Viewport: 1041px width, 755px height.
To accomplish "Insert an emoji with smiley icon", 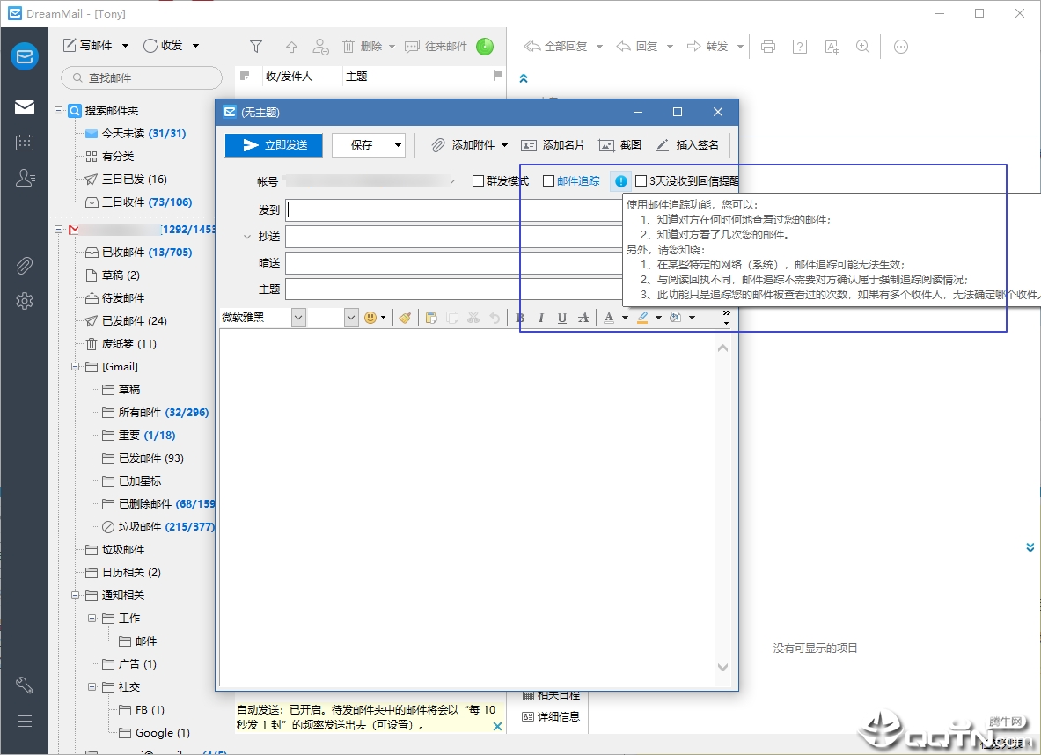I will [x=370, y=318].
